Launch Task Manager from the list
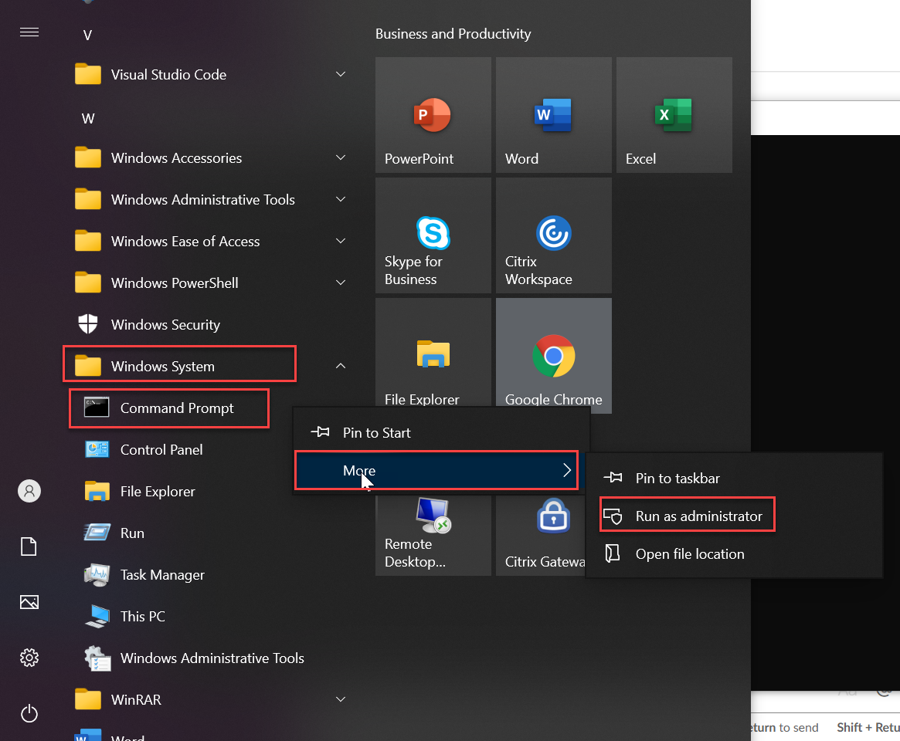The width and height of the screenshot is (900, 741). [162, 575]
